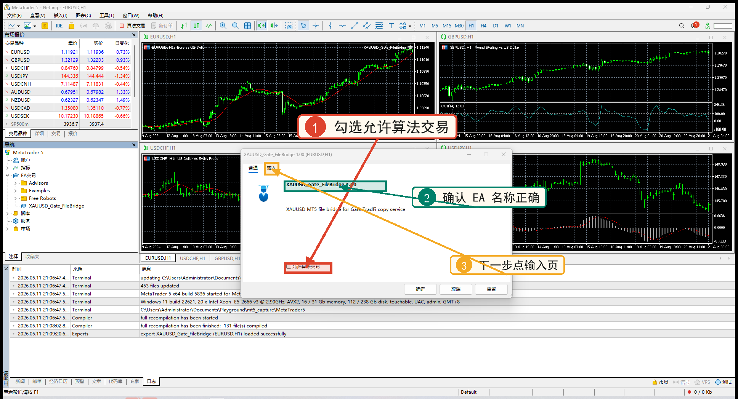Open the Charts (图表) menu

pos(83,16)
